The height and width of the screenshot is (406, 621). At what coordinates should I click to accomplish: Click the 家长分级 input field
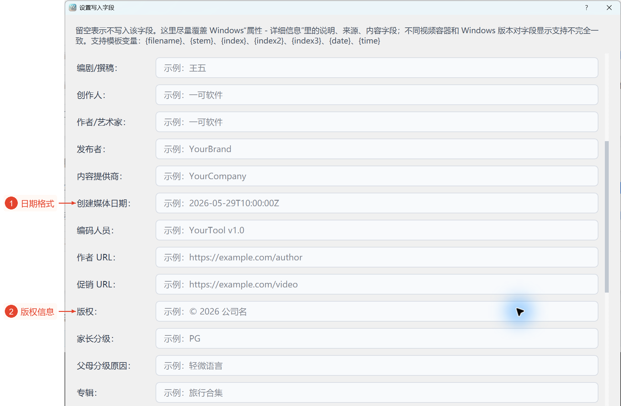pyautogui.click(x=377, y=338)
